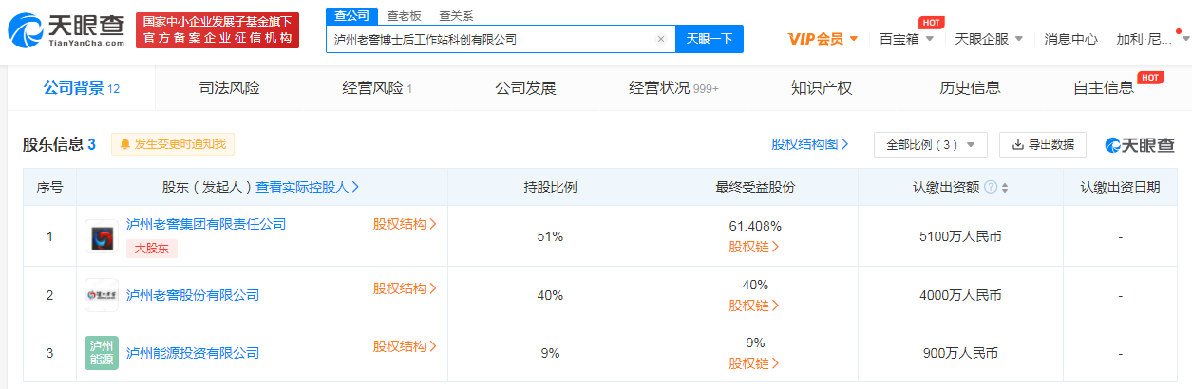Open the VIP会员 dropdown
1192x389 pixels.
pyautogui.click(x=823, y=39)
